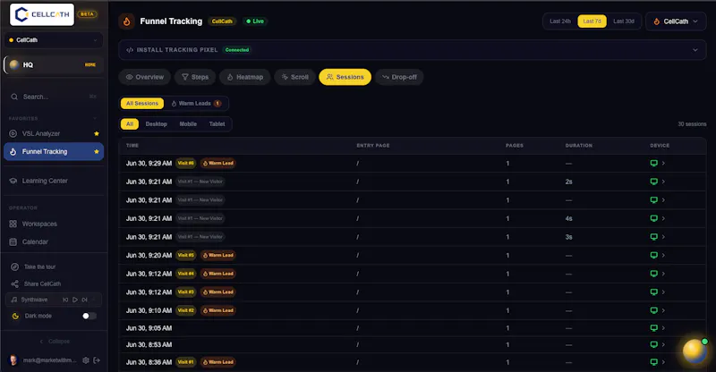716x372 pixels.
Task: Click the Warm Lead badge on 9:29 AM row
Action: pos(217,164)
